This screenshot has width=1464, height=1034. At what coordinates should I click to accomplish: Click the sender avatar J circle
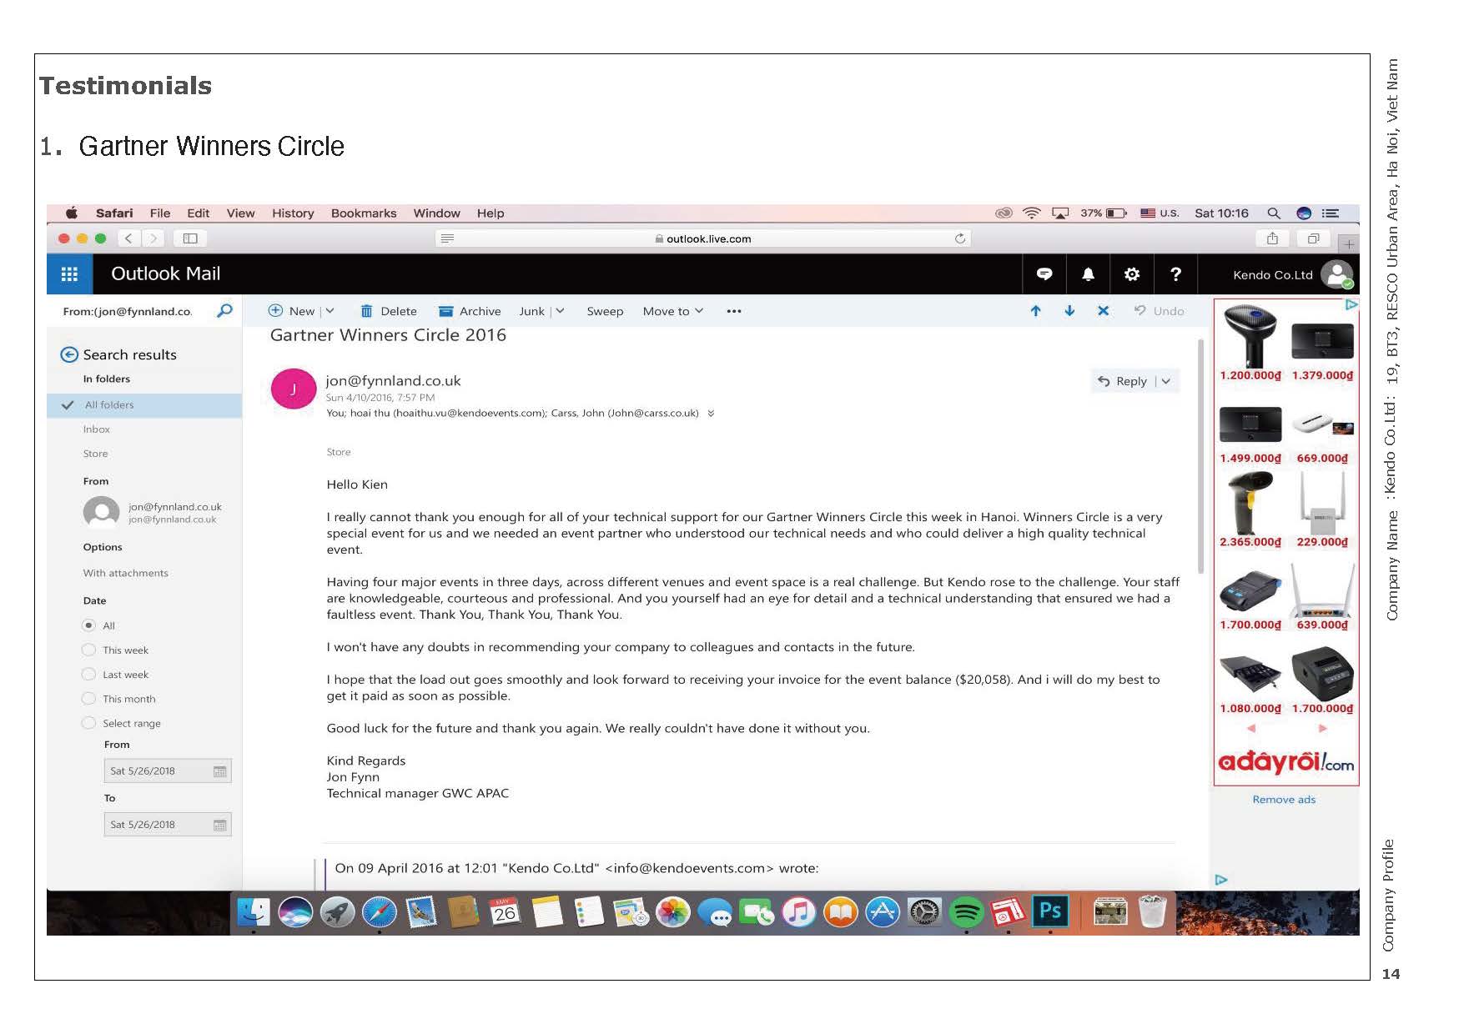[x=294, y=389]
